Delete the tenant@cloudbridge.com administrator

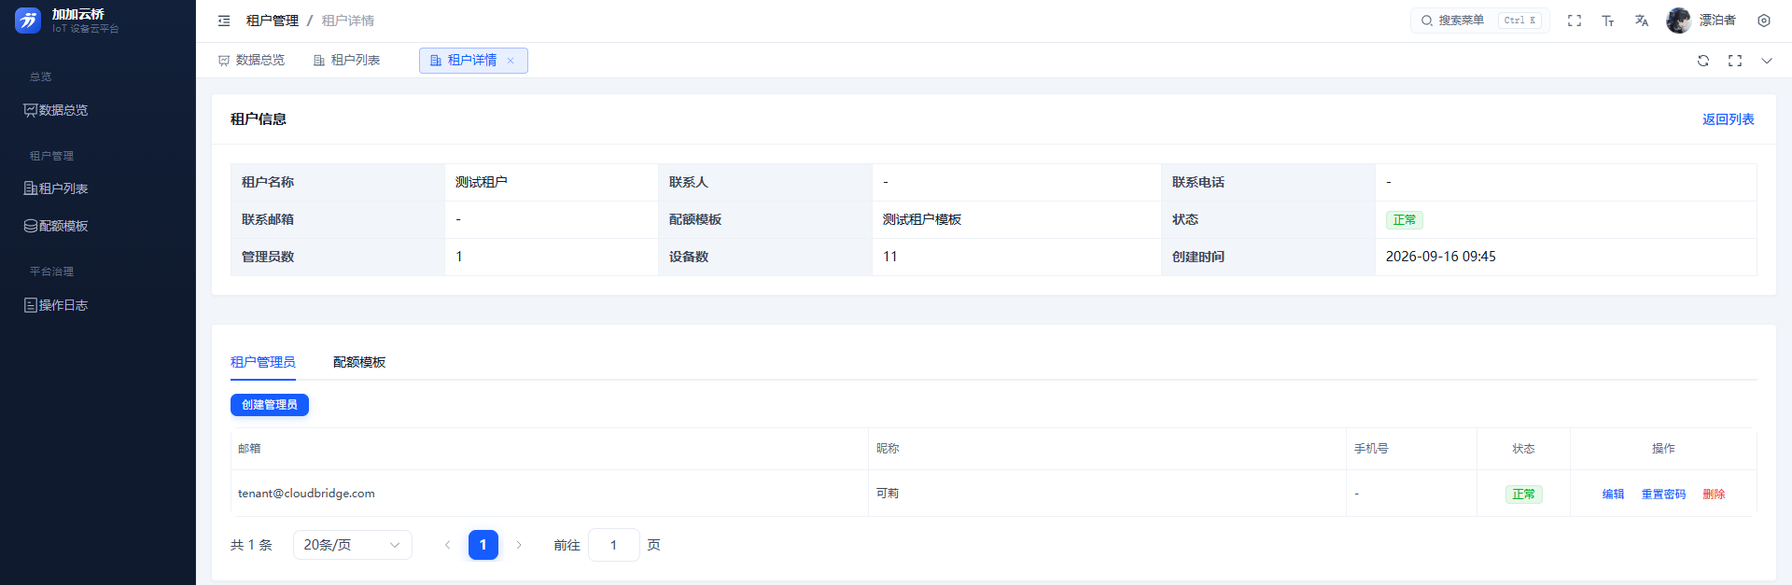coord(1715,494)
